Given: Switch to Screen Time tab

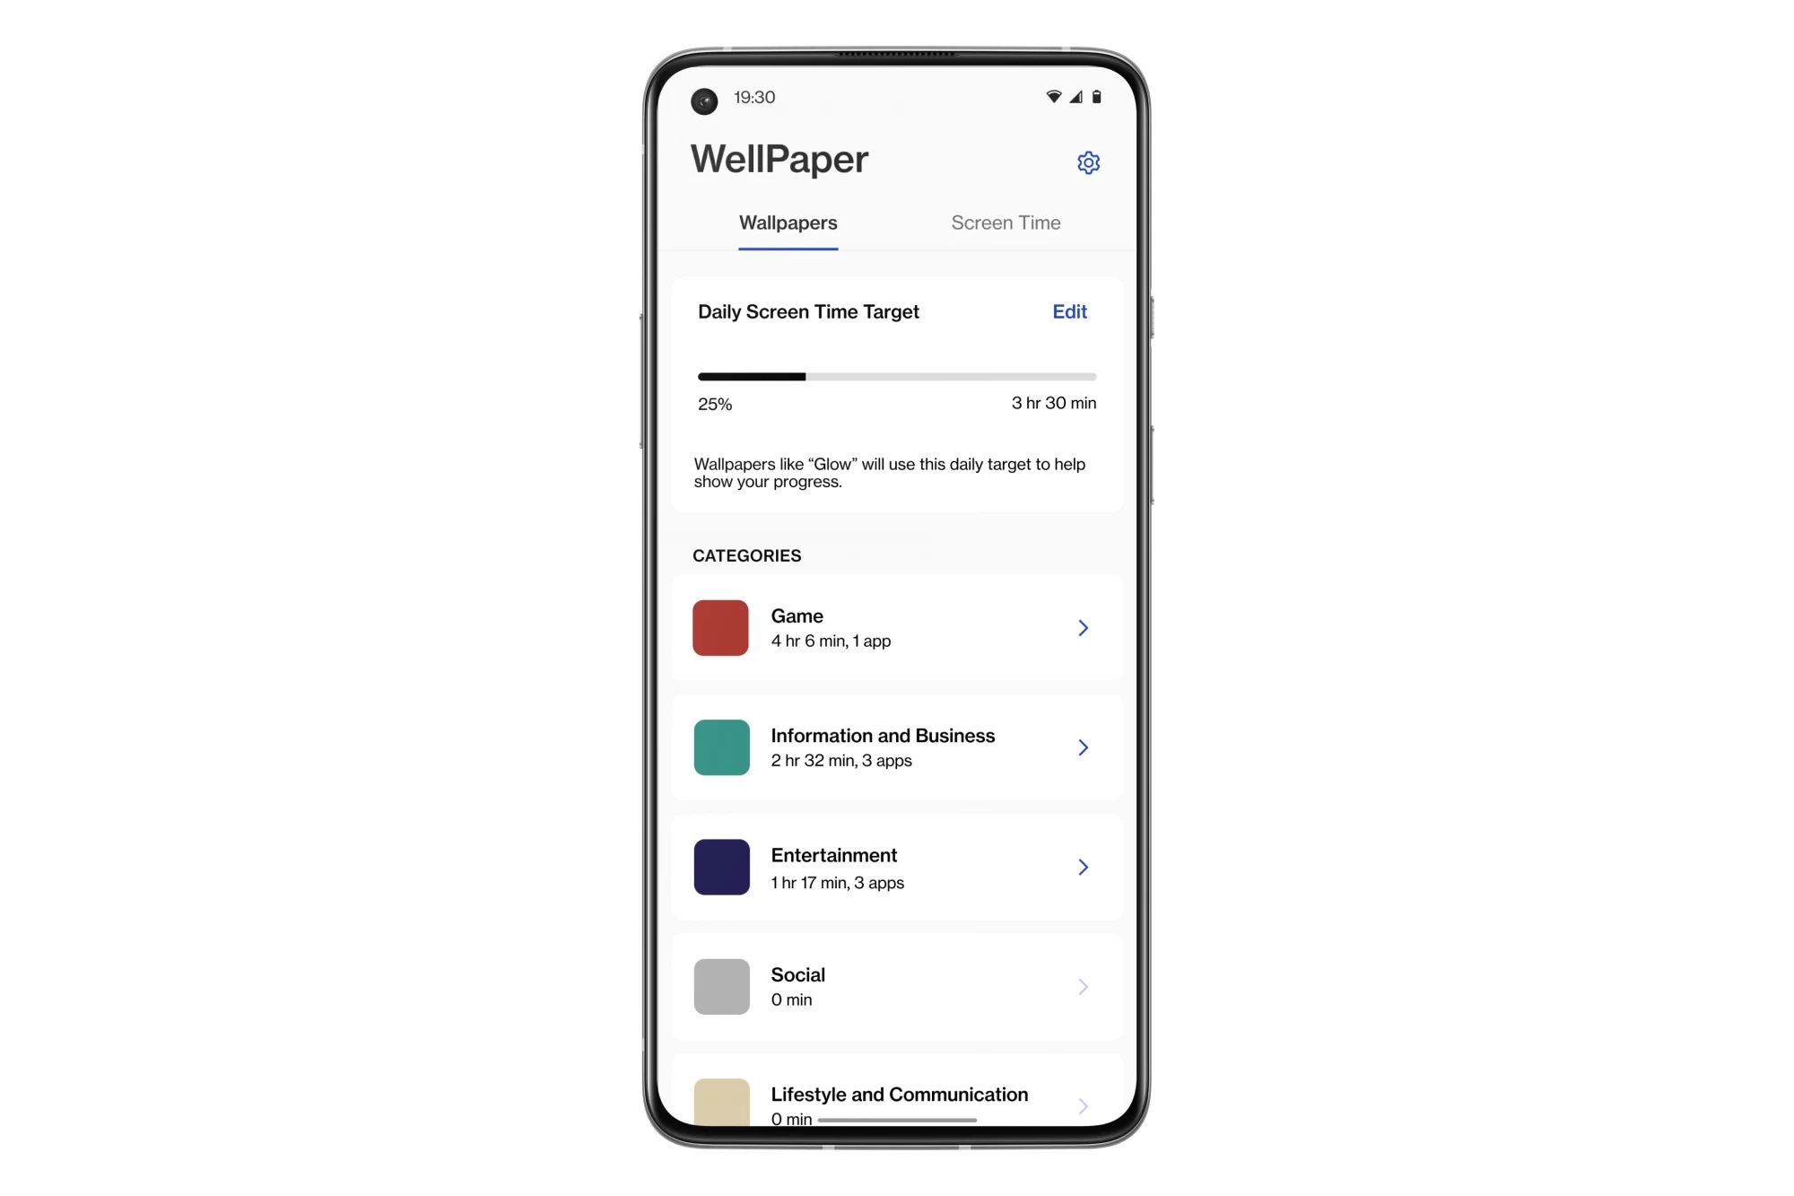Looking at the screenshot, I should coord(1006,222).
